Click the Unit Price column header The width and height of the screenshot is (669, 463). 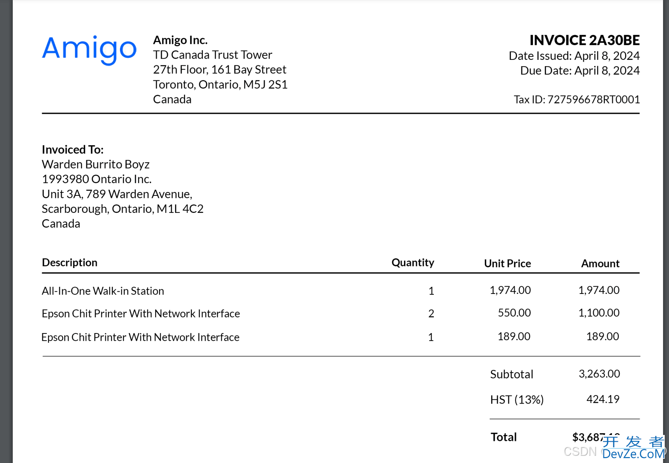coord(507,263)
